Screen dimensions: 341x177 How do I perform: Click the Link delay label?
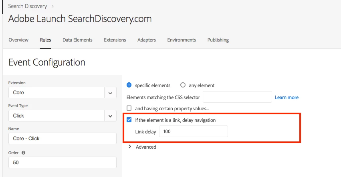click(x=145, y=132)
